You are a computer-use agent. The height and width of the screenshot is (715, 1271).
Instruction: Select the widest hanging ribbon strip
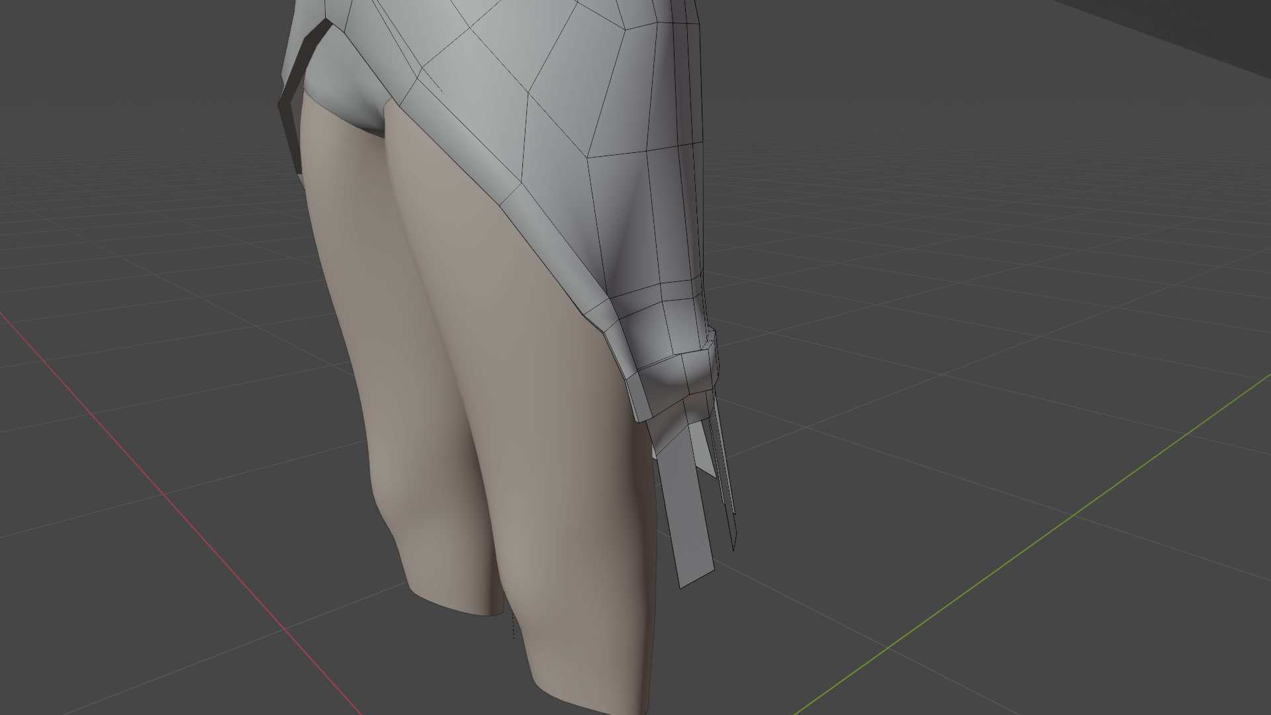pos(686,510)
